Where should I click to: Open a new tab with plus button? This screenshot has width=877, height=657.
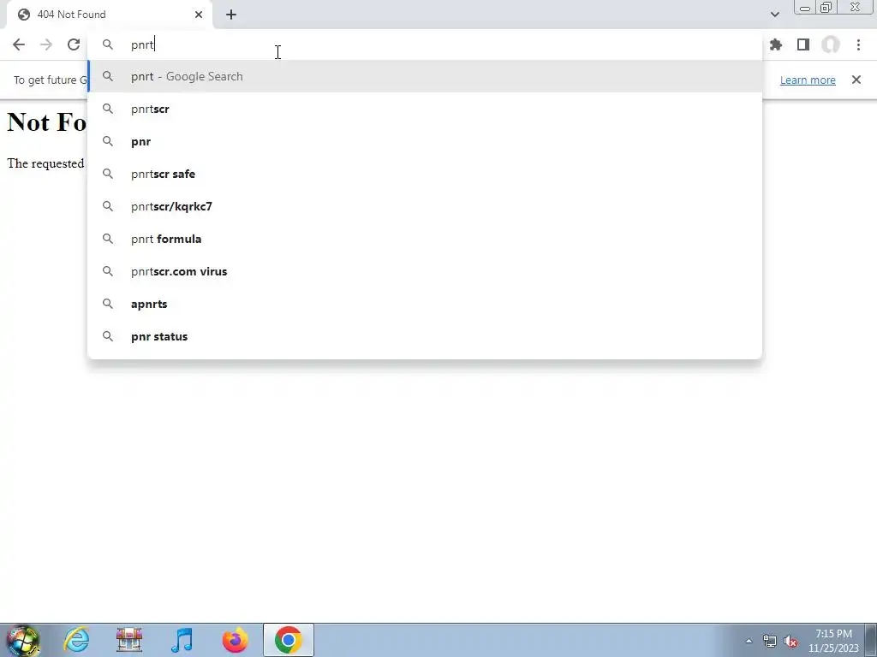click(x=231, y=15)
